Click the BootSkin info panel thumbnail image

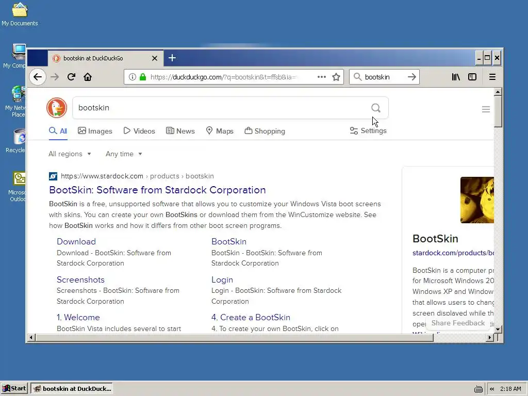[x=477, y=200]
